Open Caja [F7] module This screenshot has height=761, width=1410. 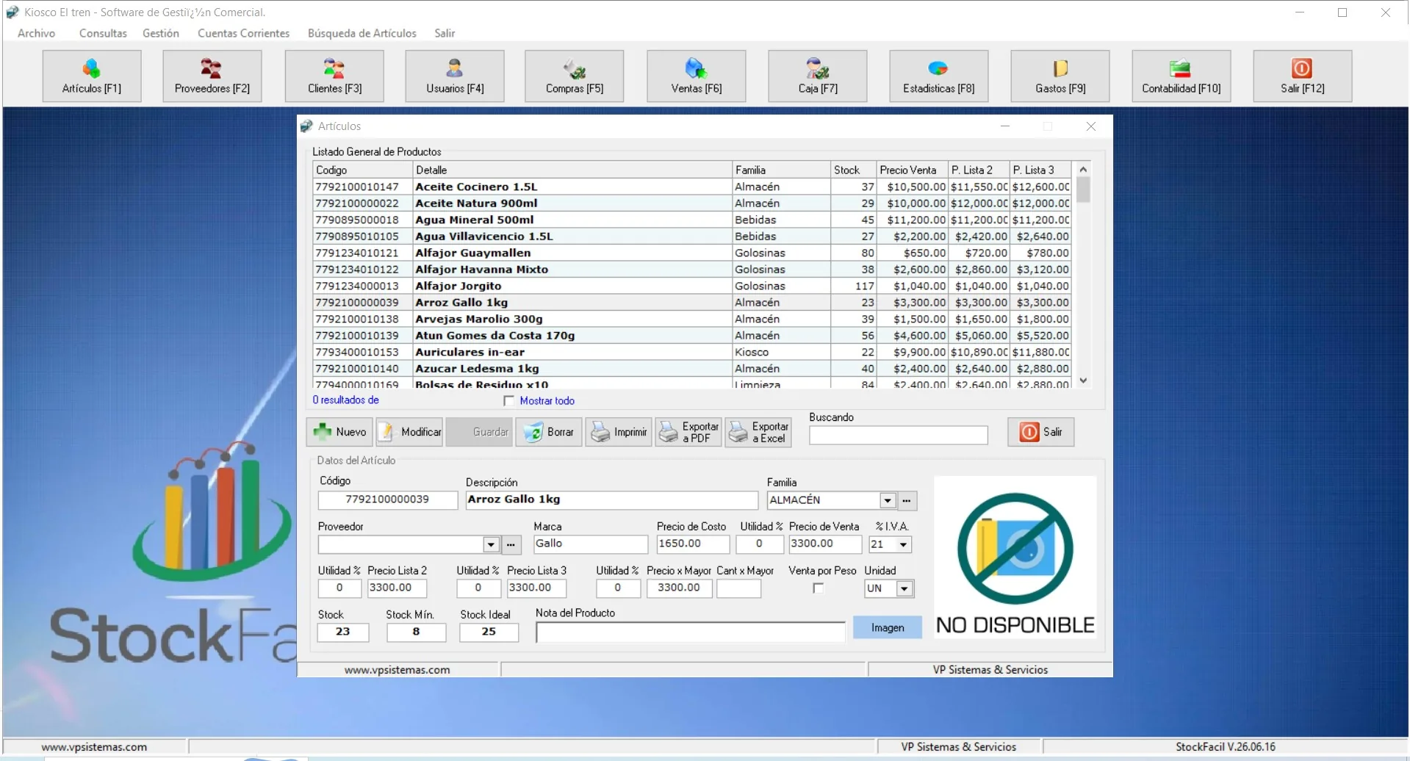[x=818, y=76]
